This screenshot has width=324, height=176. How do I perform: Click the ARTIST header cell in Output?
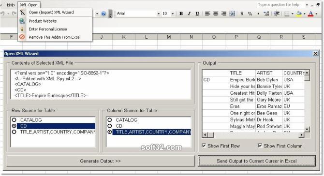click(x=269, y=73)
